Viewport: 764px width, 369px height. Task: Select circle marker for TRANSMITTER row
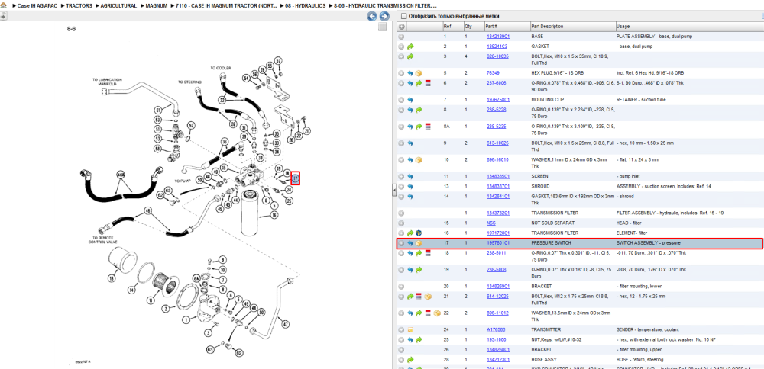click(x=402, y=329)
